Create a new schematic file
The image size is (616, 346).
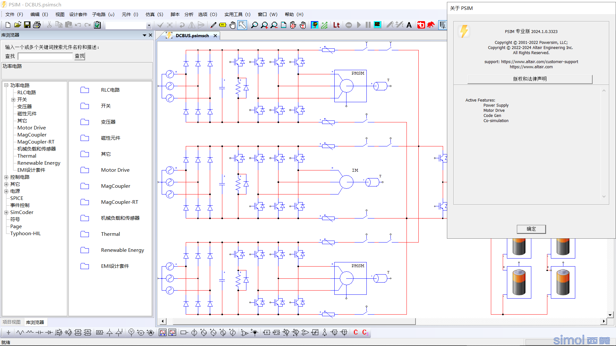click(x=8, y=25)
